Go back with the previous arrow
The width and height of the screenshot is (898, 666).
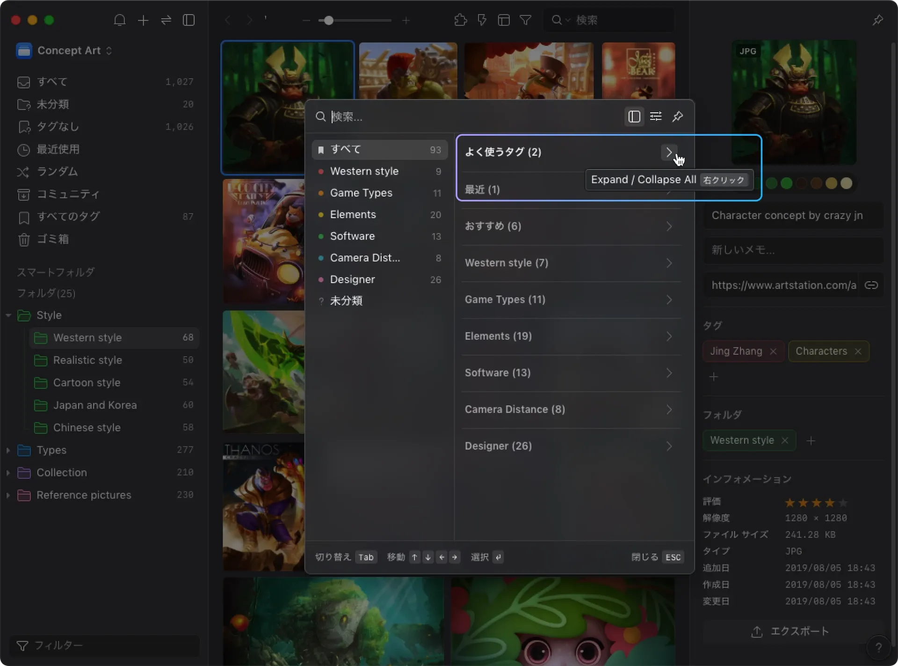[x=228, y=20]
